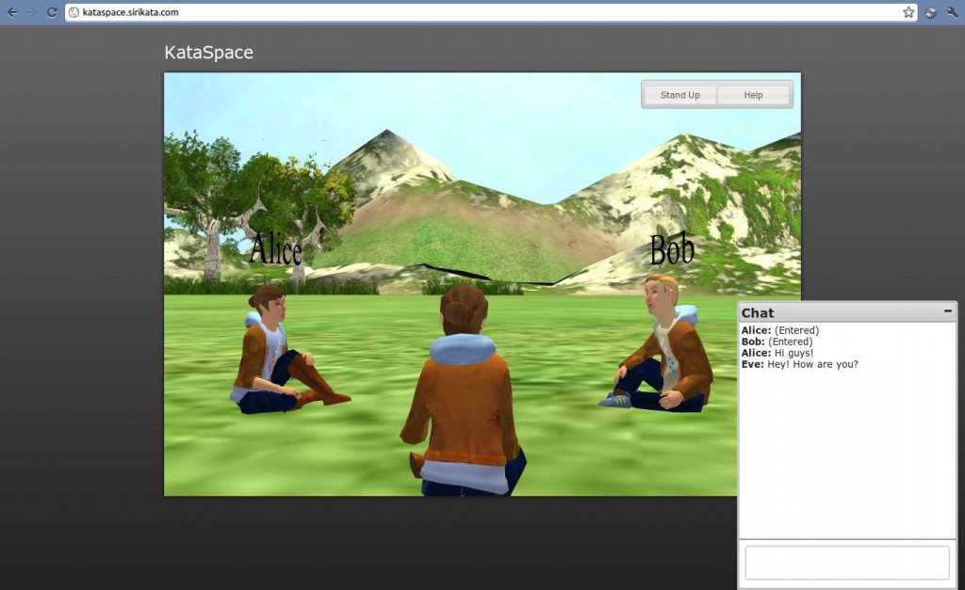Bookmark the page with the star icon
The height and width of the screenshot is (590, 965).
(908, 12)
